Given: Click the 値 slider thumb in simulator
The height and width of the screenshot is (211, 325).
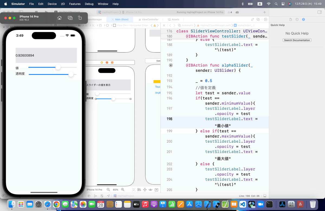Looking at the screenshot, I should (x=58, y=67).
